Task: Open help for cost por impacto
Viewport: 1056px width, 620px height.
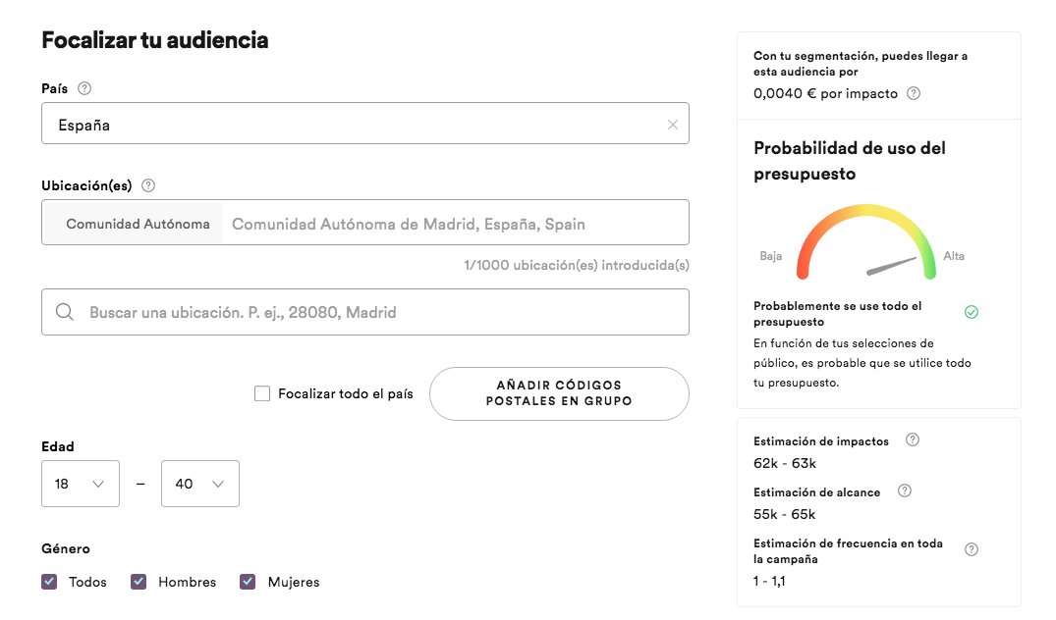Action: pyautogui.click(x=914, y=94)
